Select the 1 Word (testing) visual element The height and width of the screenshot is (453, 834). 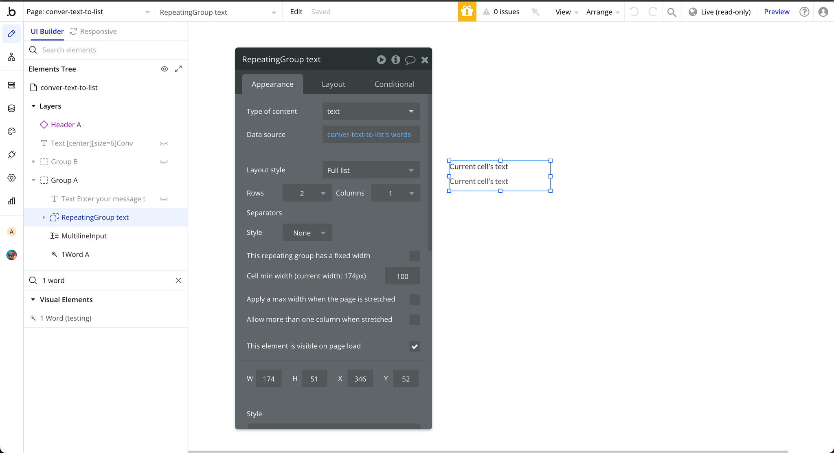(65, 318)
